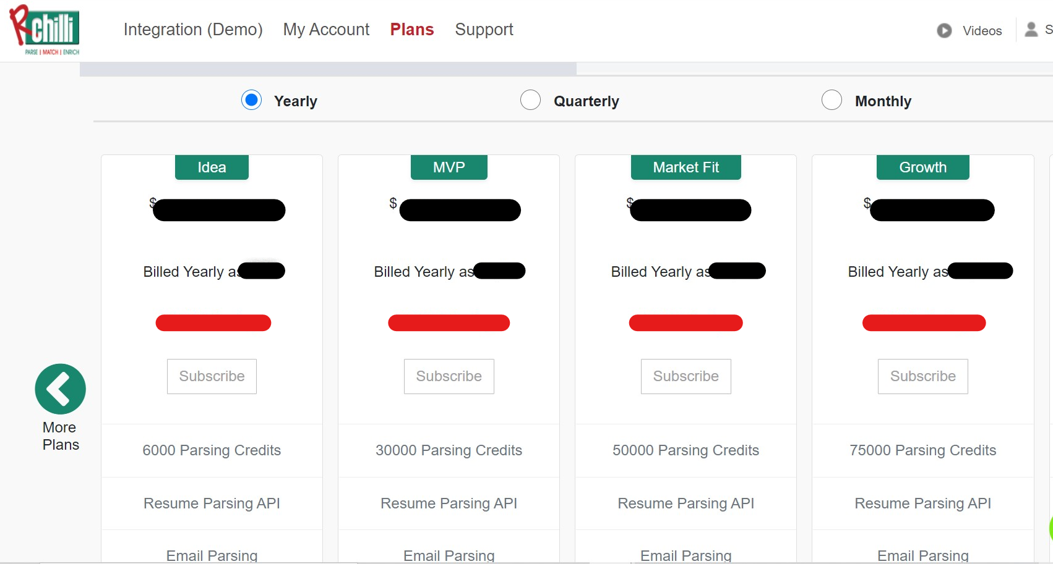Viewport: 1053px width, 564px height.
Task: Subscribe to the Idea plan
Action: point(212,376)
